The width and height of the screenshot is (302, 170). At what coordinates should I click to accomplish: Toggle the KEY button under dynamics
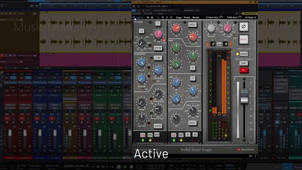pos(157,135)
